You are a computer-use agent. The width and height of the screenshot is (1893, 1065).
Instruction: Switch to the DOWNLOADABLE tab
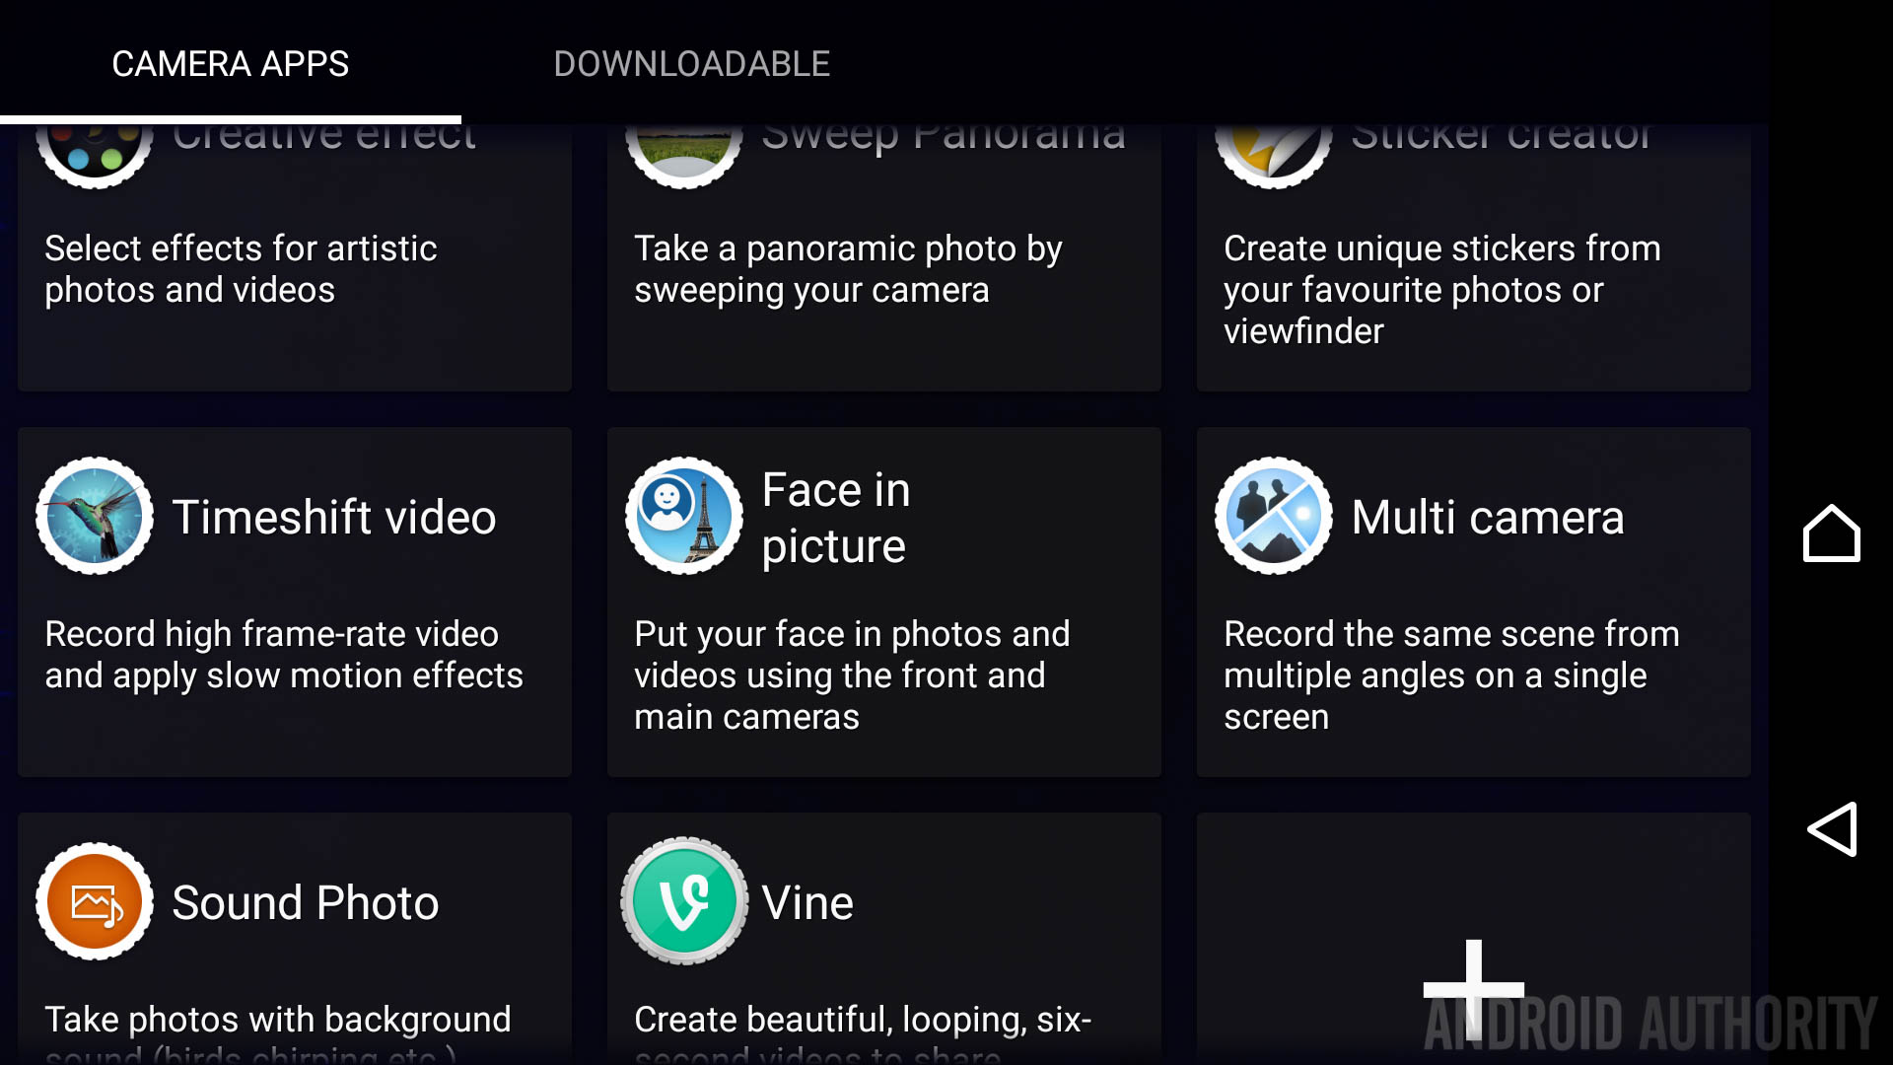click(x=692, y=64)
